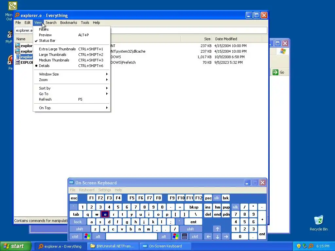Image resolution: width=335 pixels, height=251 pixels.
Task: Select the highlighted 1,017 KB explorer icon
Action: (x=18, y=57)
